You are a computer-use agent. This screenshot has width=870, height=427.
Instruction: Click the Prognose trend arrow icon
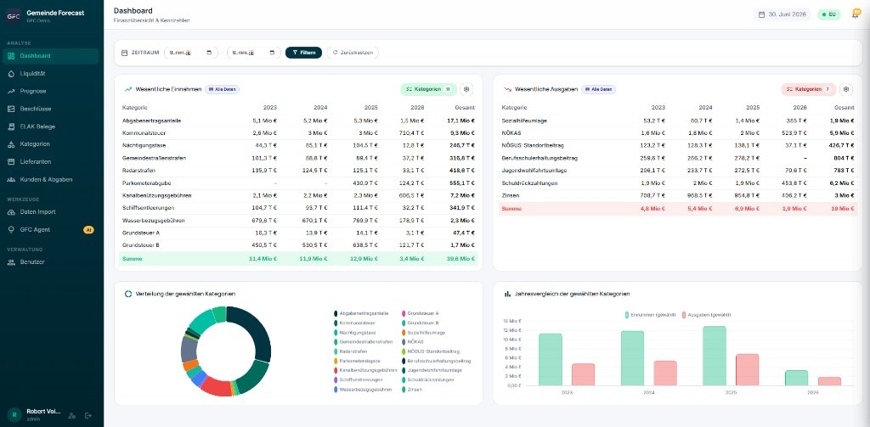click(x=11, y=91)
